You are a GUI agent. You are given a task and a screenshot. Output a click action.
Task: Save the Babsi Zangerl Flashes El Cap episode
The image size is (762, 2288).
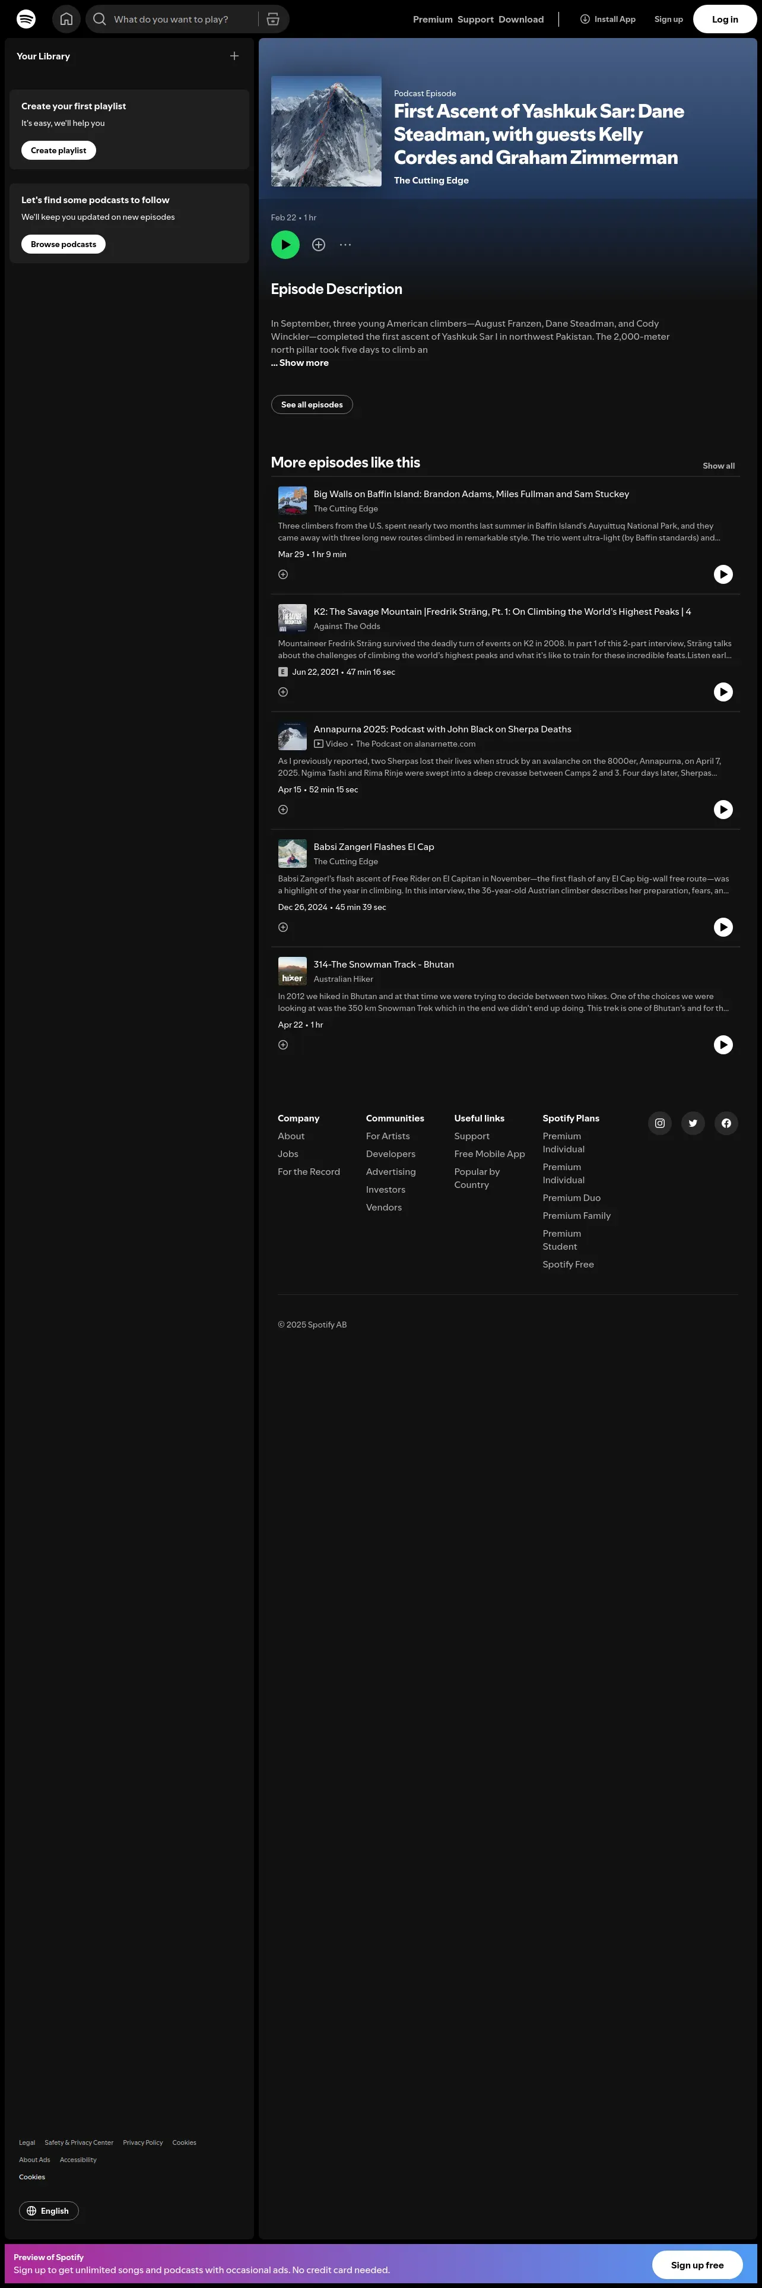point(283,927)
